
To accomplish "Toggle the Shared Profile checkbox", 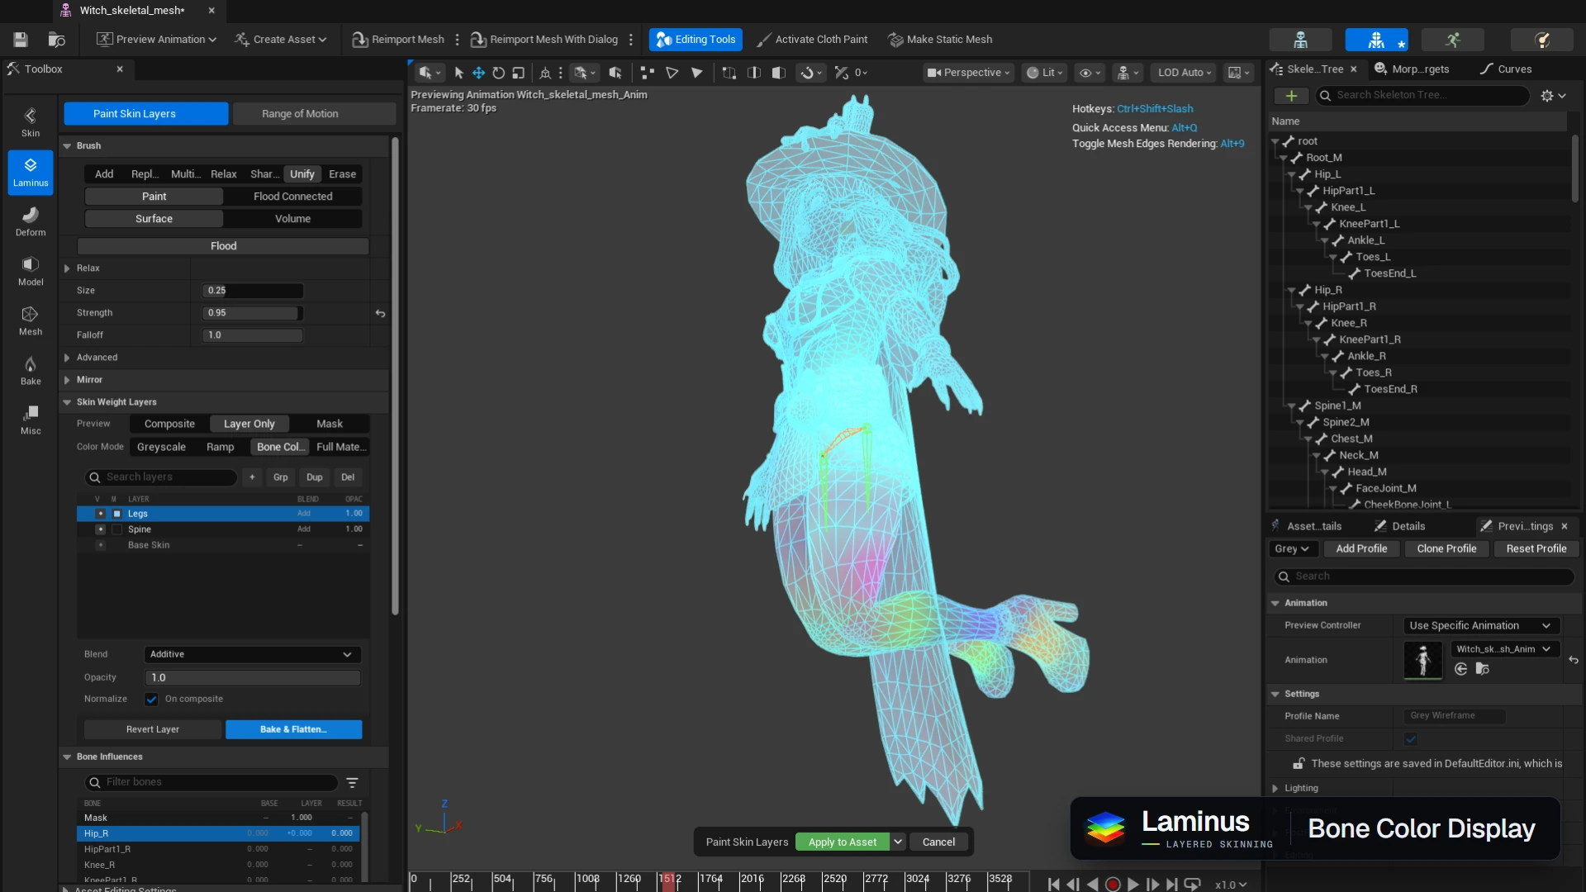I will pos(1411,738).
